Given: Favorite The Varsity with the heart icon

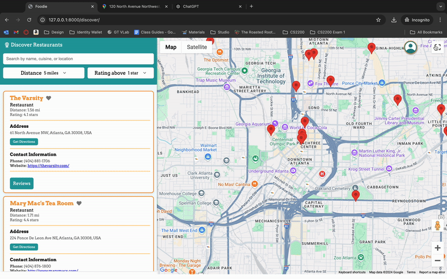Looking at the screenshot, I should coord(49,98).
